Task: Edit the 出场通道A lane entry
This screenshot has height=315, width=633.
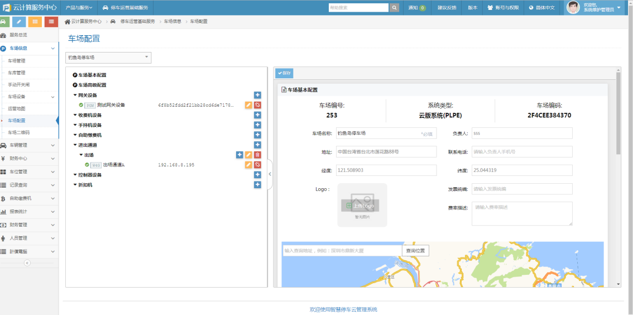Action: click(249, 165)
